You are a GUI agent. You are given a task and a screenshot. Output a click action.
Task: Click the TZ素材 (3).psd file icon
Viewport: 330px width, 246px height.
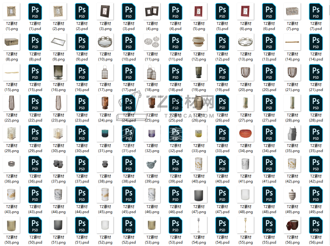click(129, 12)
